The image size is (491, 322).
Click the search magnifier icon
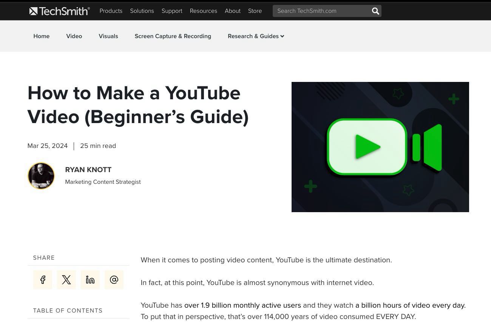coord(375,11)
